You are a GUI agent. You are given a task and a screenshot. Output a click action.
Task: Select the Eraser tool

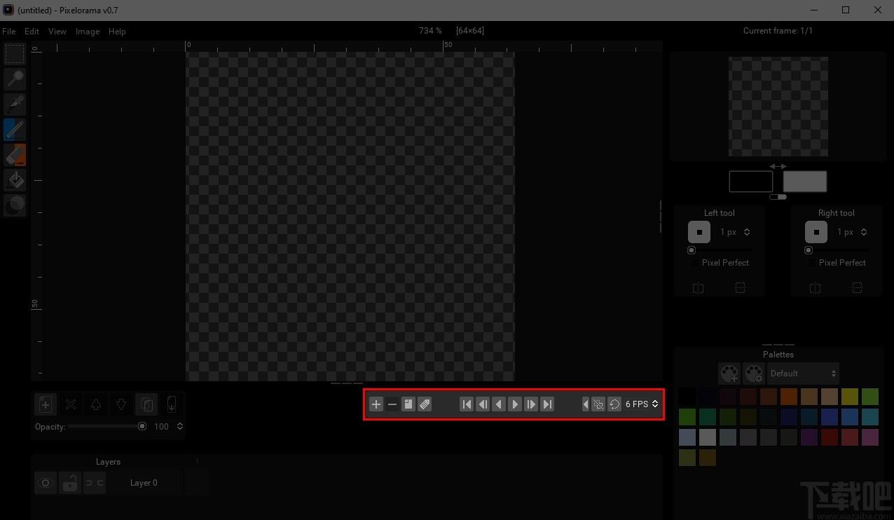click(15, 155)
